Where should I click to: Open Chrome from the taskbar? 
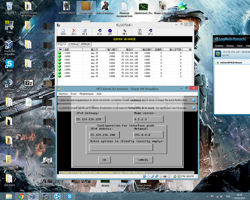pos(21,196)
